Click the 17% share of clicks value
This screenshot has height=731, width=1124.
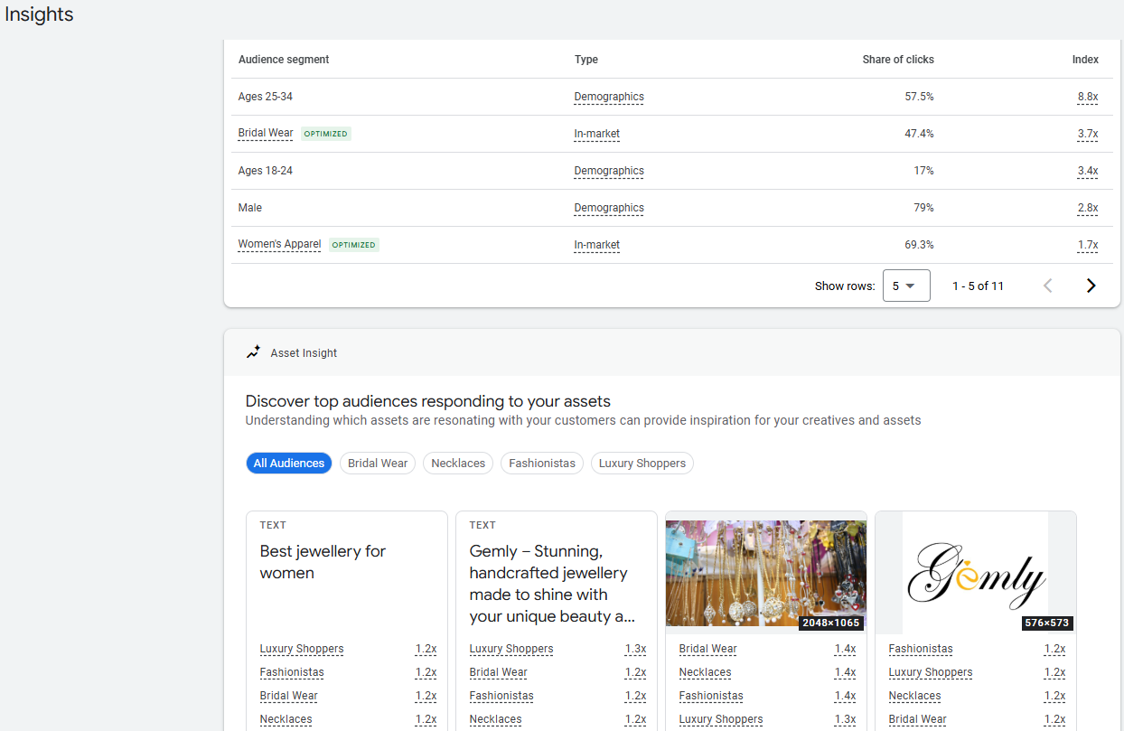pos(923,171)
